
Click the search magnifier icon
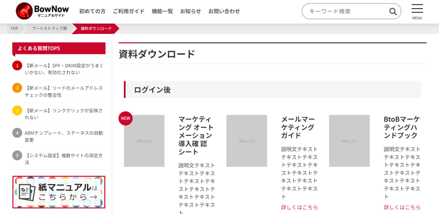(x=393, y=11)
